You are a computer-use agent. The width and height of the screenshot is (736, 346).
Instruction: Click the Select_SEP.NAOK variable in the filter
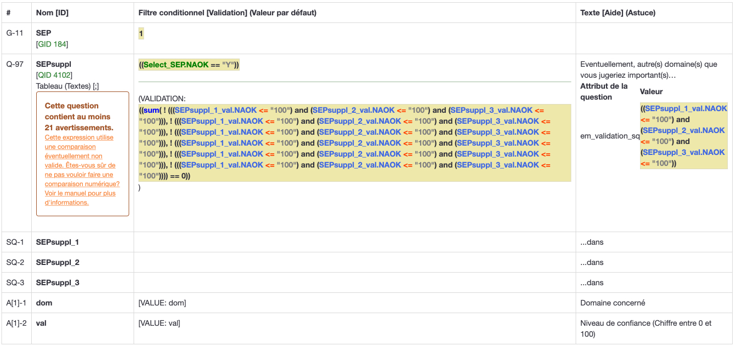point(175,65)
